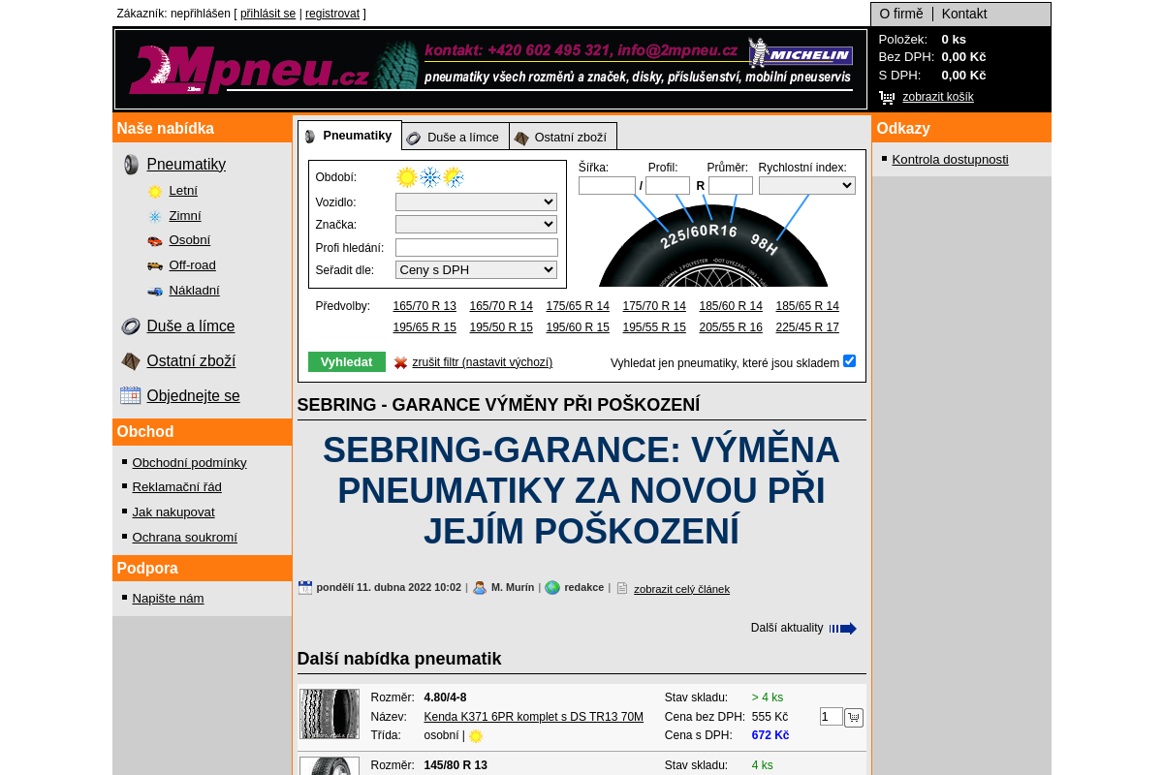Image resolution: width=1163 pixels, height=775 pixels.
Task: Click the add-to-cart icon for Kenda K371
Action: tap(854, 717)
